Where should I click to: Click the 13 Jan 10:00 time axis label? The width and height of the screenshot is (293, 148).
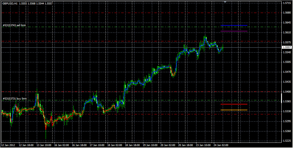(44, 145)
